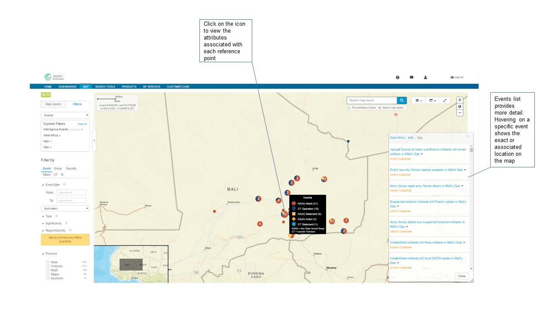Image resolution: width=549 pixels, height=309 pixels.
Task: Click Clear All filters link
Action: (82, 124)
